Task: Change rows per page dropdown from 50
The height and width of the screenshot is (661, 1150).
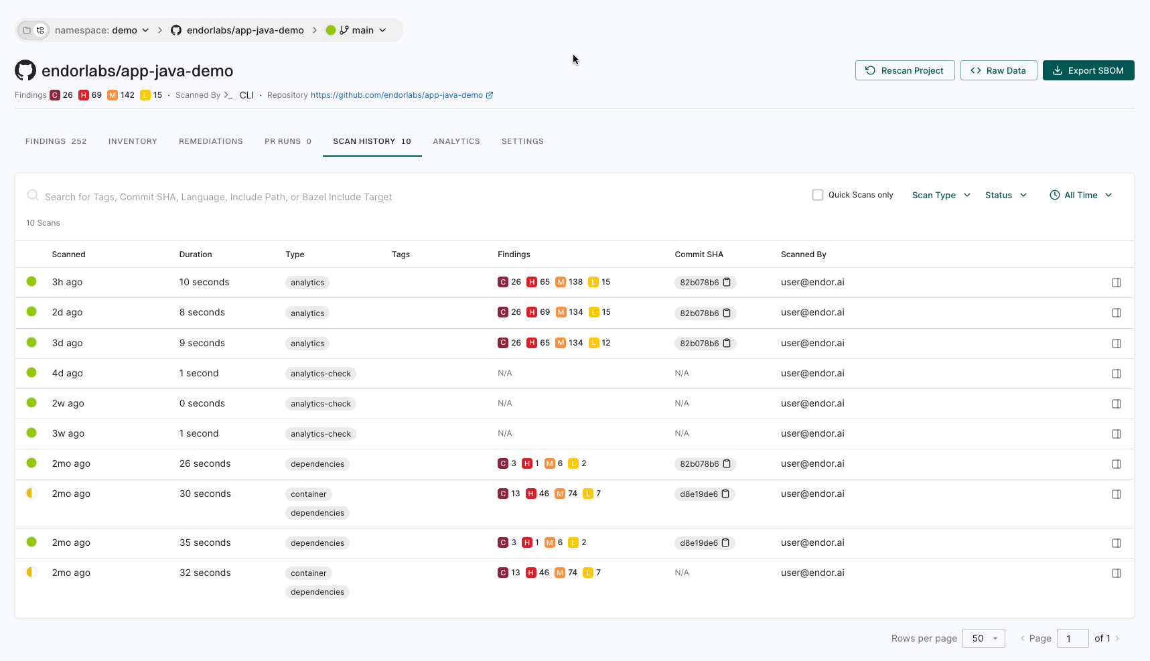Action: coord(983,638)
